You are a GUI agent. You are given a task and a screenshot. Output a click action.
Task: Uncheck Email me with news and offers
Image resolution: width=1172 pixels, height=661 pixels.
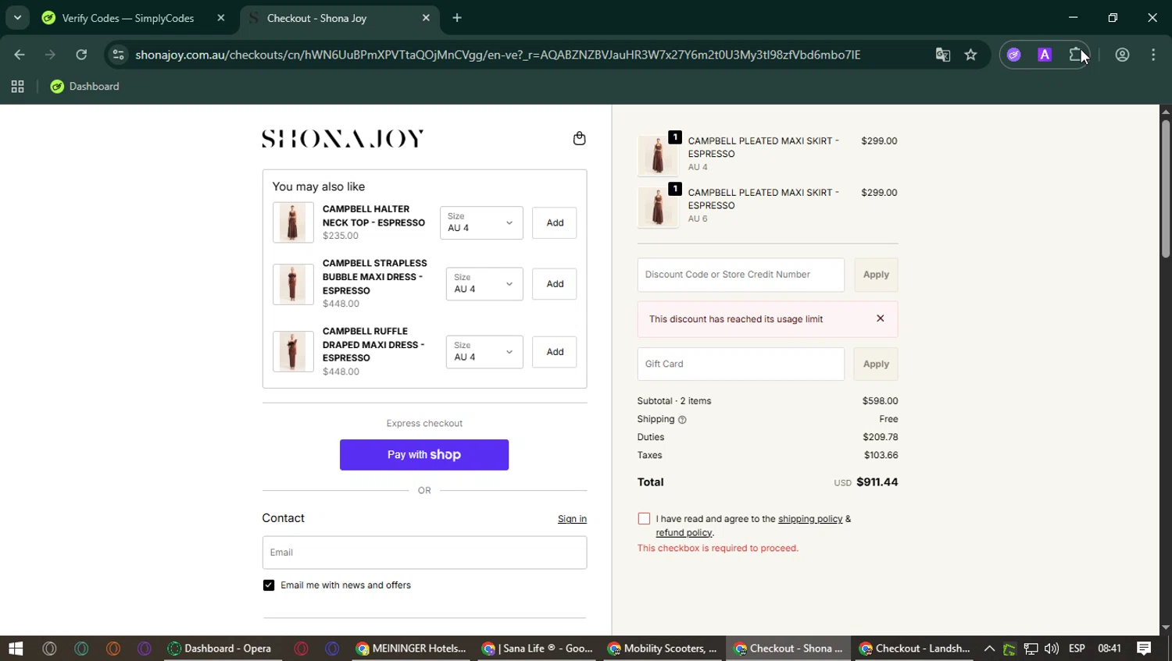pyautogui.click(x=269, y=585)
